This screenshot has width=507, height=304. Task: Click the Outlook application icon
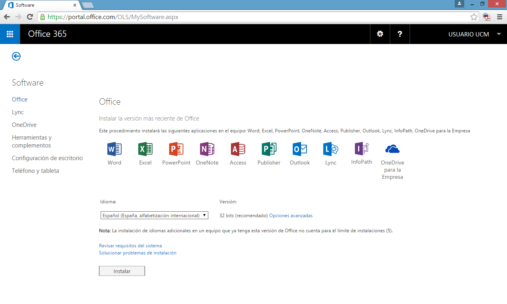click(x=300, y=149)
